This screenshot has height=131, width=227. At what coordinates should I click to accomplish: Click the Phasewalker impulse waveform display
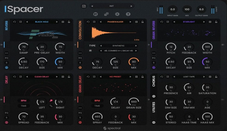pos(115,33)
